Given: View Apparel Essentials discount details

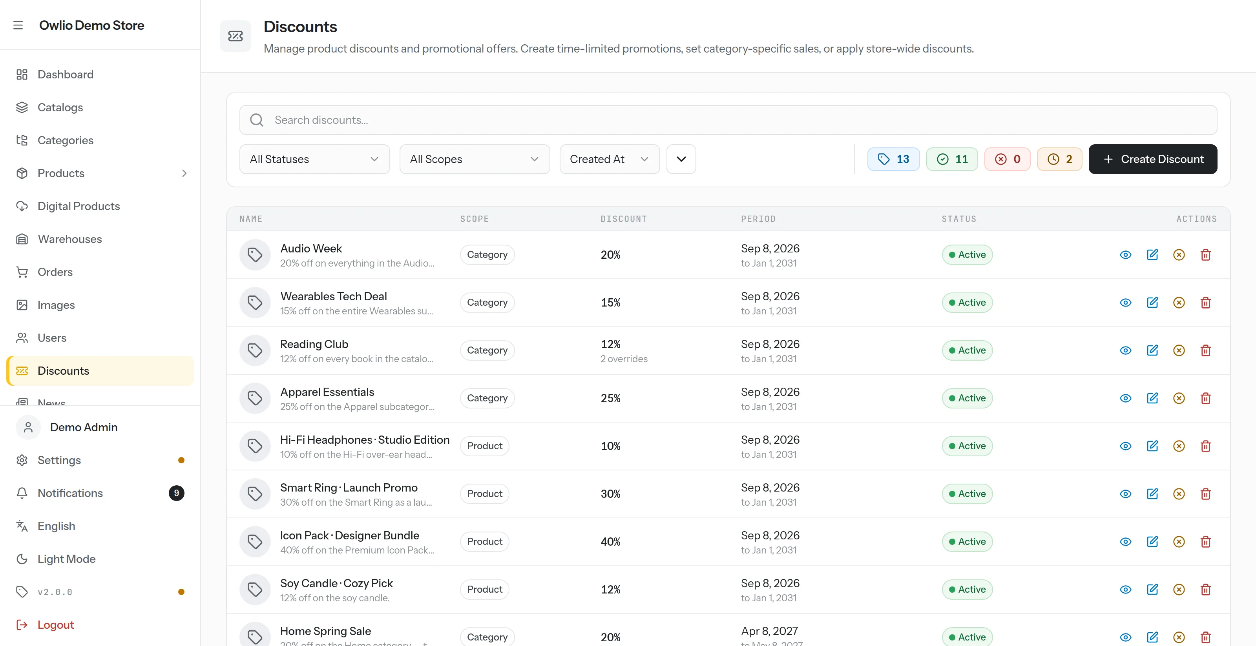Looking at the screenshot, I should pyautogui.click(x=1125, y=398).
